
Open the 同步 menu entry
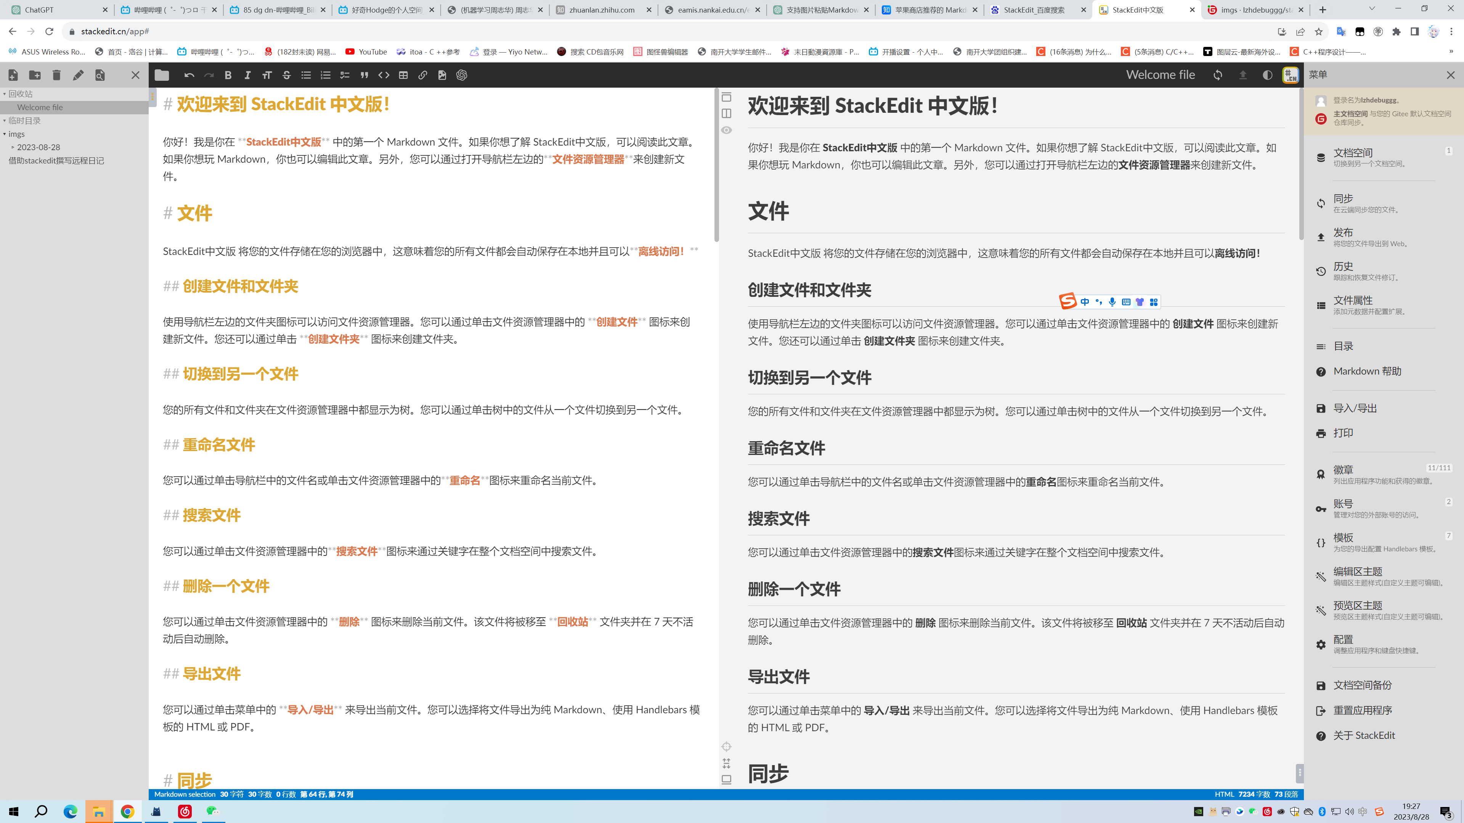(1383, 203)
